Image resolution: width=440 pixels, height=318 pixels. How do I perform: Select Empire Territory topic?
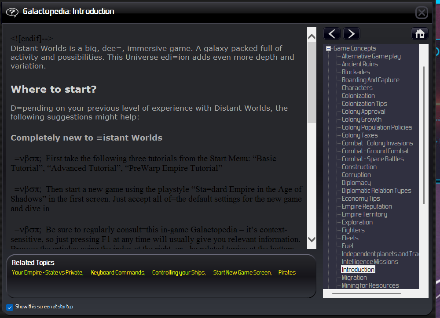tap(364, 214)
